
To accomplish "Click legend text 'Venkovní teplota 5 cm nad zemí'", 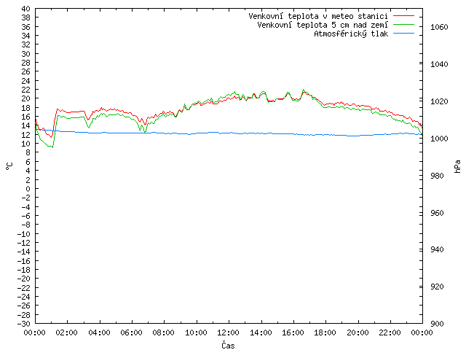I will coord(323,25).
